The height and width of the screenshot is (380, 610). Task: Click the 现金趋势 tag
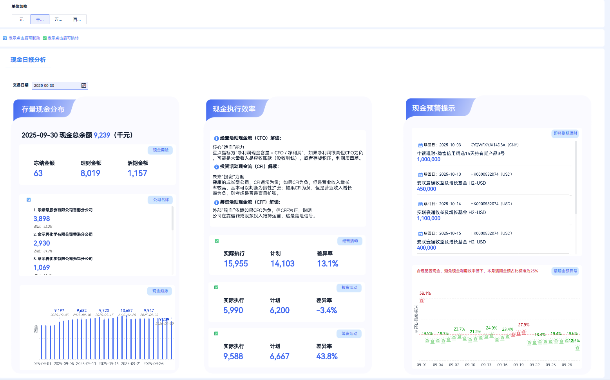point(160,291)
